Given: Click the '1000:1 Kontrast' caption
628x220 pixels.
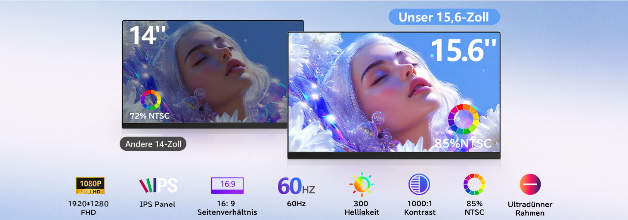Looking at the screenshot, I should click(x=420, y=208).
